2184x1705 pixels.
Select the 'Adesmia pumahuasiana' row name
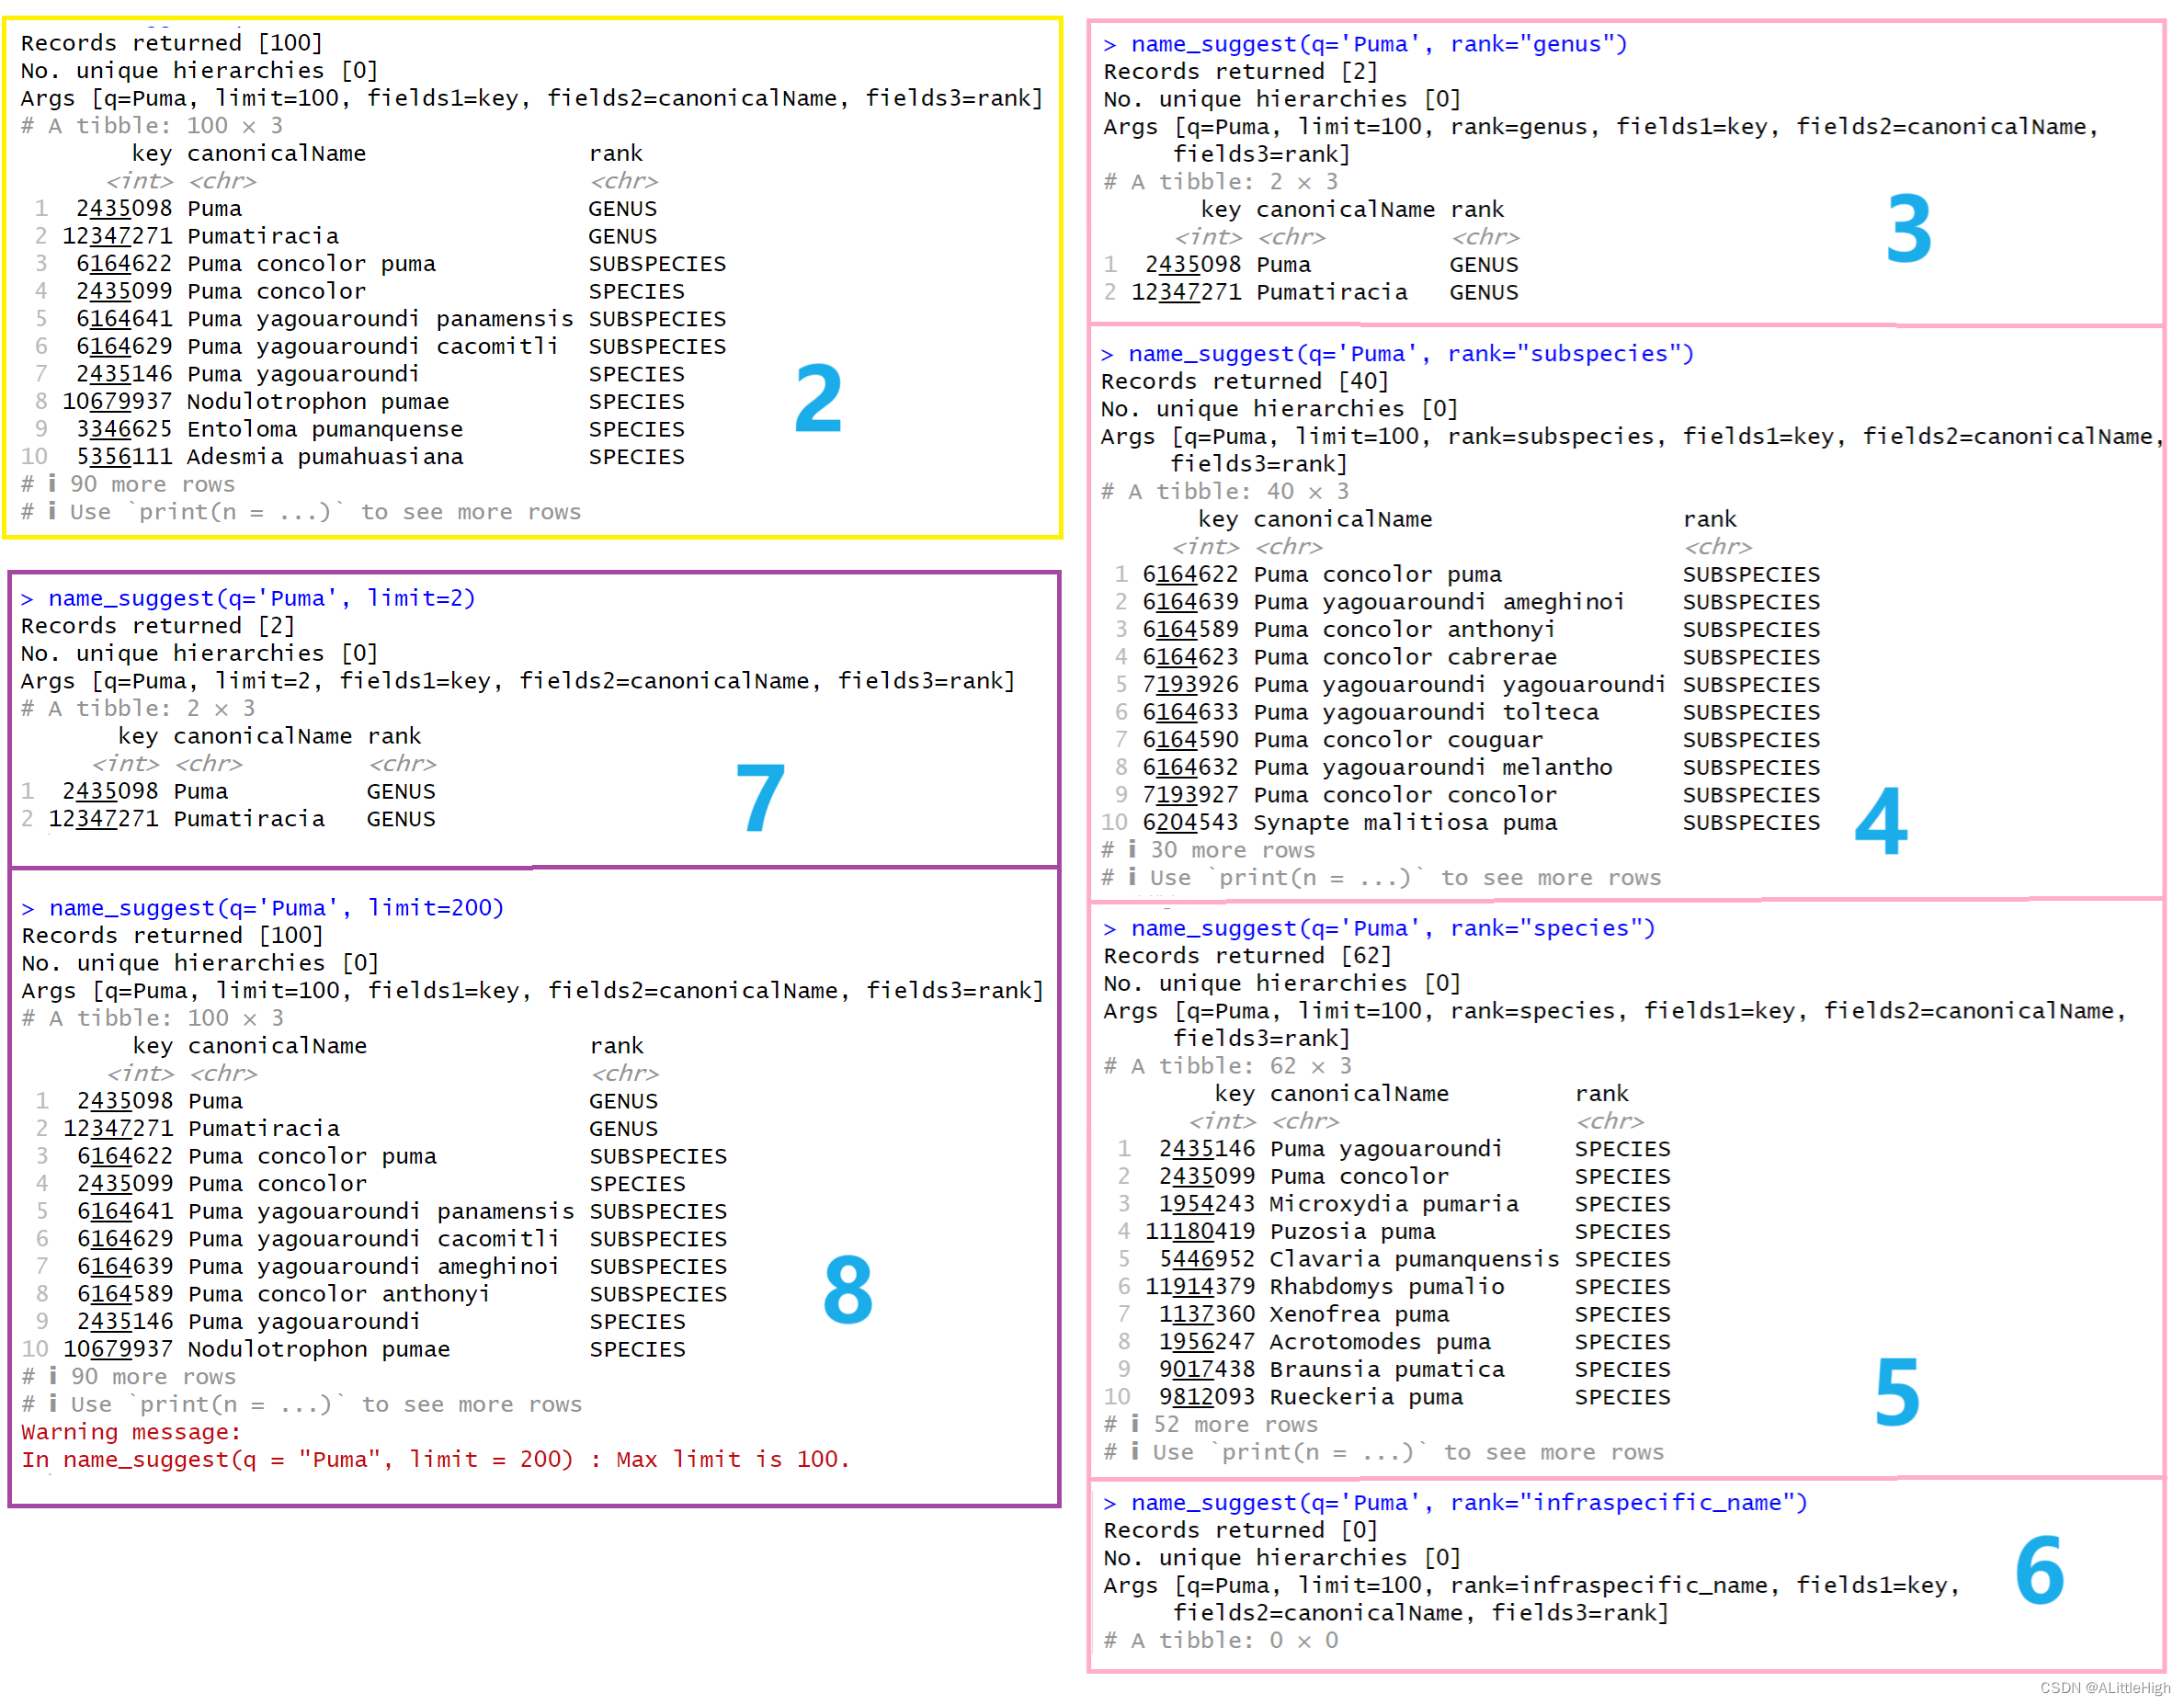(325, 457)
